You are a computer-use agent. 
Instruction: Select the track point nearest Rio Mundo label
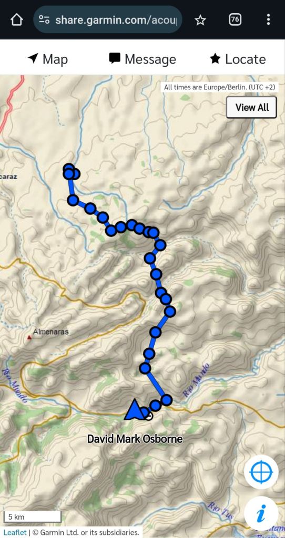click(x=167, y=400)
